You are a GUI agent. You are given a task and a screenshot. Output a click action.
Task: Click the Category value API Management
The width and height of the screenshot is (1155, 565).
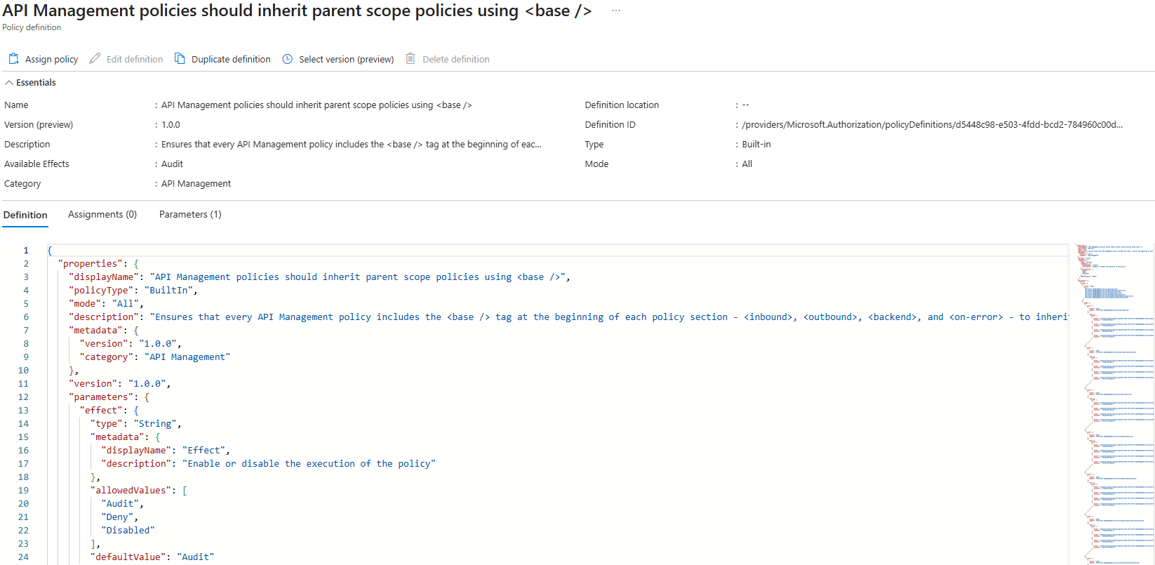[196, 184]
